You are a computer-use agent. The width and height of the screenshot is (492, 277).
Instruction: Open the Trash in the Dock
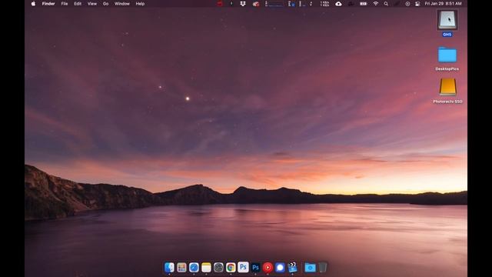[x=322, y=267]
